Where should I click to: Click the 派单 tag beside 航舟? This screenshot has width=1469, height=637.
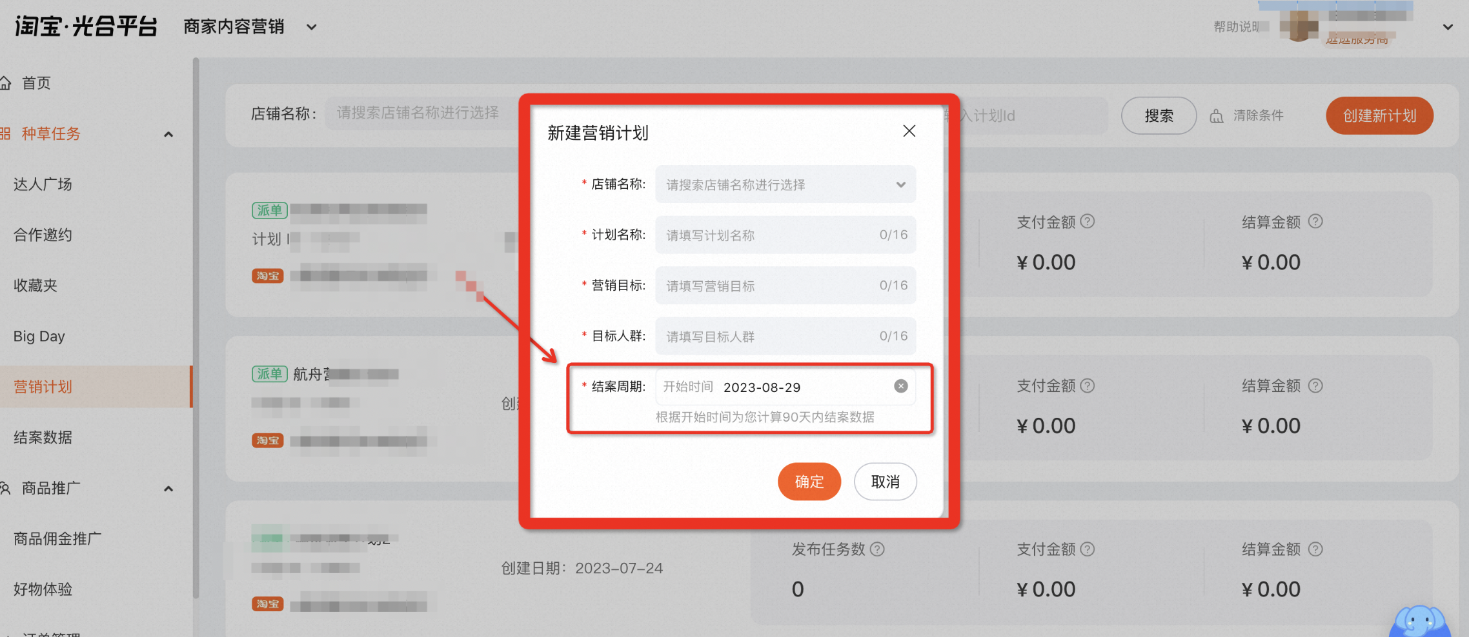click(269, 374)
